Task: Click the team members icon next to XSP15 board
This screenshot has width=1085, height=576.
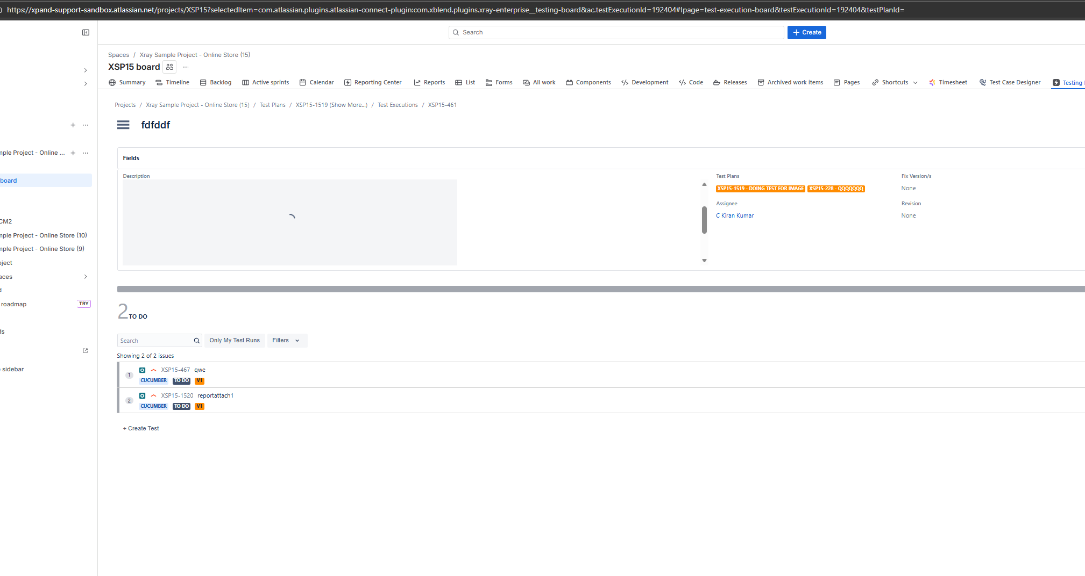Action: [x=169, y=67]
